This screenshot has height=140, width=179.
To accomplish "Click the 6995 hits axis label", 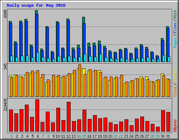I will pyautogui.click(x=5, y=14).
